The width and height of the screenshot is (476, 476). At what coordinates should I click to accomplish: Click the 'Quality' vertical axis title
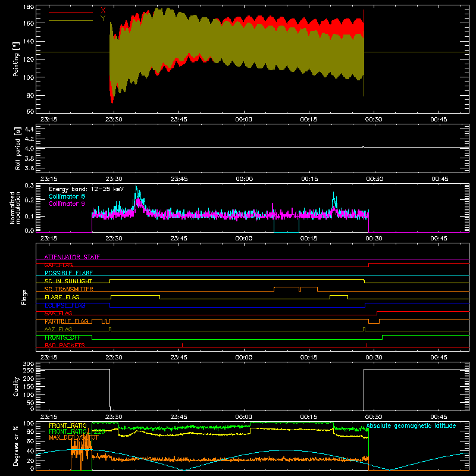[x=16, y=386]
